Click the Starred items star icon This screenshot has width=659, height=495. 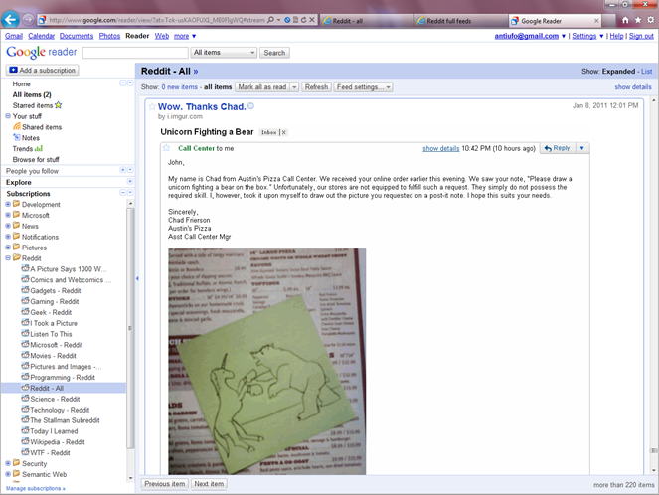pyautogui.click(x=58, y=105)
